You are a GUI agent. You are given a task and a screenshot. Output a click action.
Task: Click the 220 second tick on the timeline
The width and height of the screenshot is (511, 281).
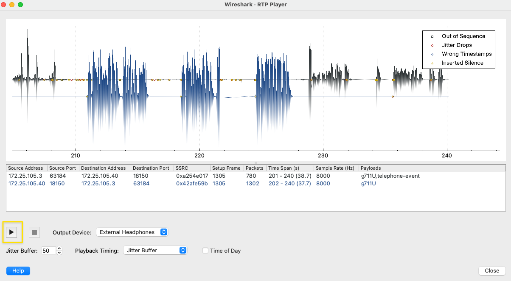coord(199,155)
